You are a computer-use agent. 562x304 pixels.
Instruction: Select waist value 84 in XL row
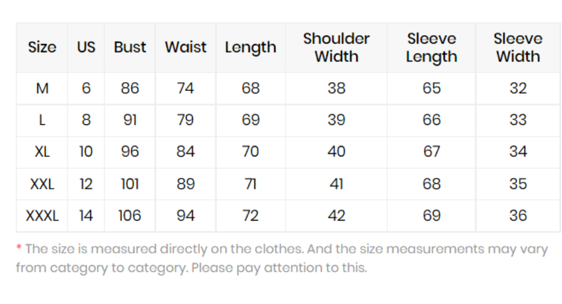pyautogui.click(x=186, y=152)
